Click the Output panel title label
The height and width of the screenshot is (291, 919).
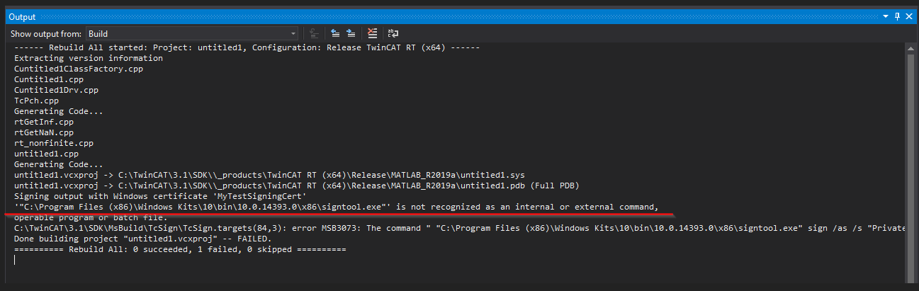pos(22,16)
